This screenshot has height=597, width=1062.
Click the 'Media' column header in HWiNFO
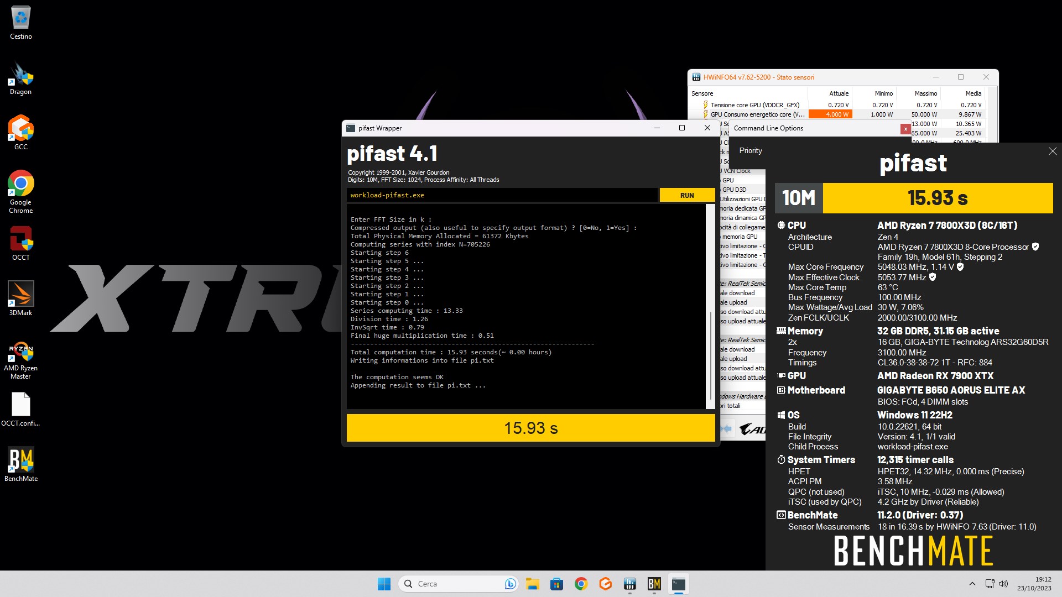(x=973, y=93)
